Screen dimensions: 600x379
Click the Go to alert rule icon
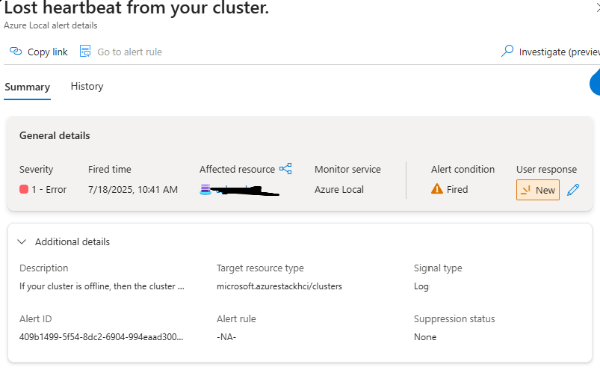[x=85, y=51]
